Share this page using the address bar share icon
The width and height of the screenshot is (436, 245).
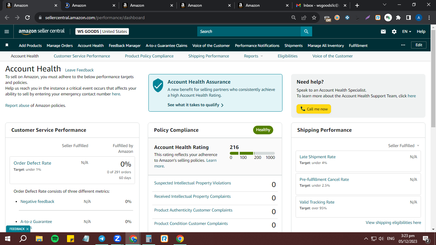304,18
